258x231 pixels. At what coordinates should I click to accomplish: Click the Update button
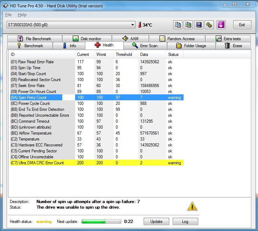coord(156,222)
